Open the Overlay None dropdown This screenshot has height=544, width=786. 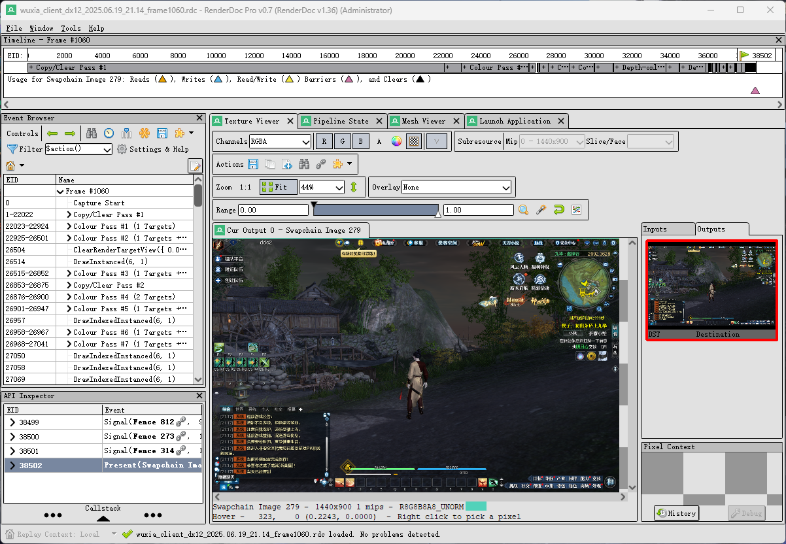456,187
